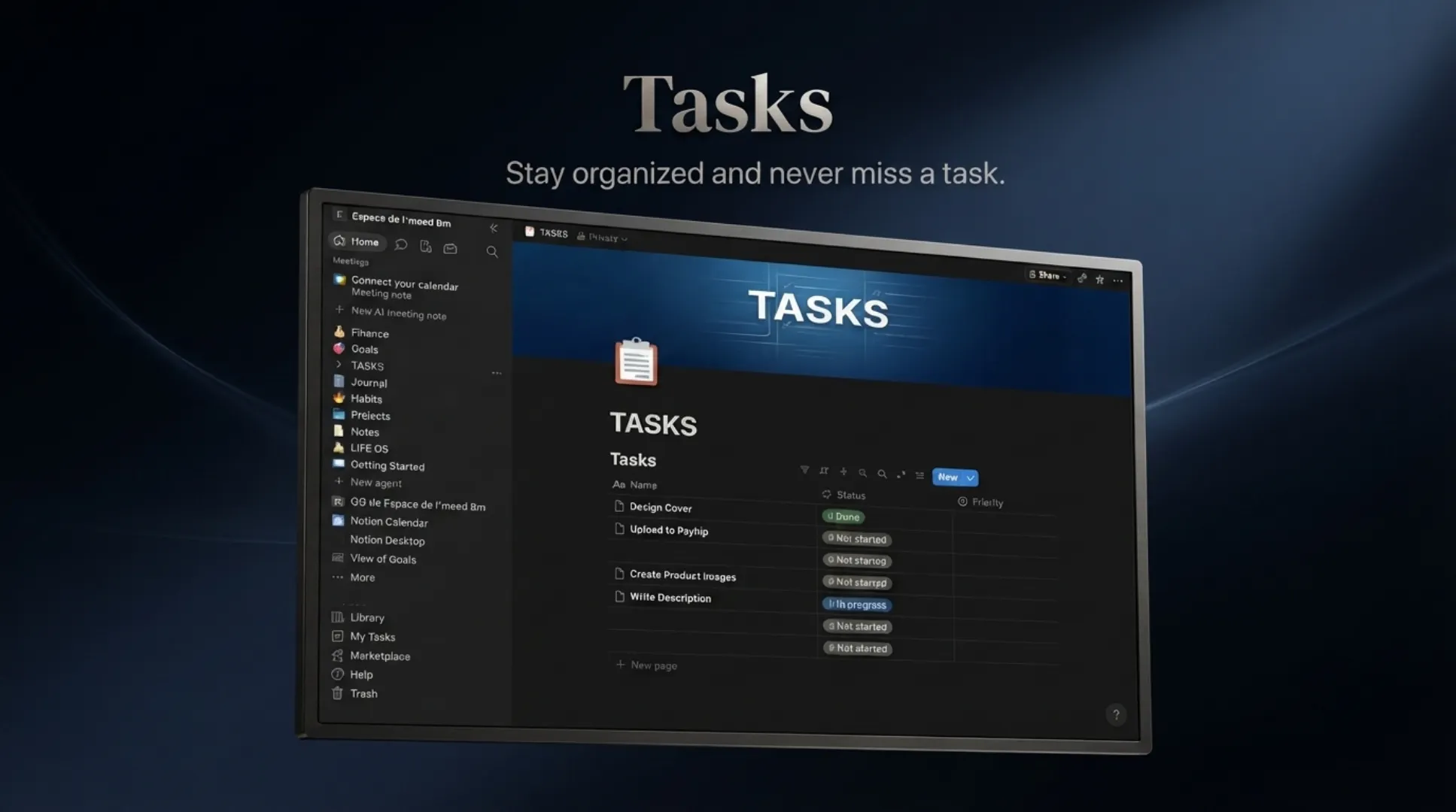
Task: Open the Trash
Action: [363, 693]
